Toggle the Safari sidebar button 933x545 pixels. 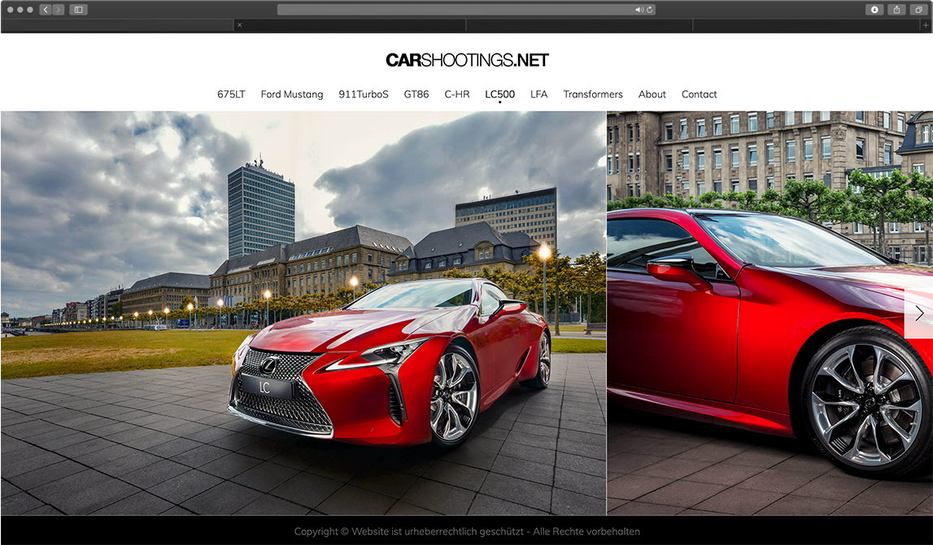79,10
